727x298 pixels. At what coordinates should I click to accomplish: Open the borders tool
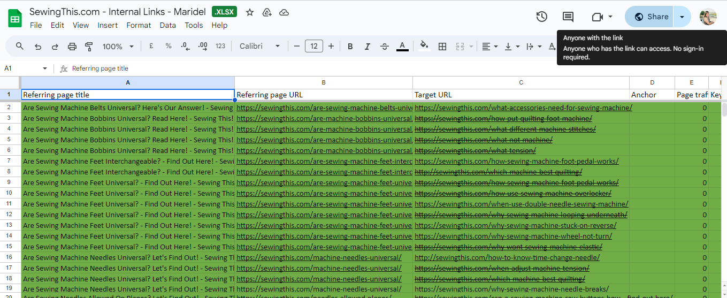(x=442, y=47)
